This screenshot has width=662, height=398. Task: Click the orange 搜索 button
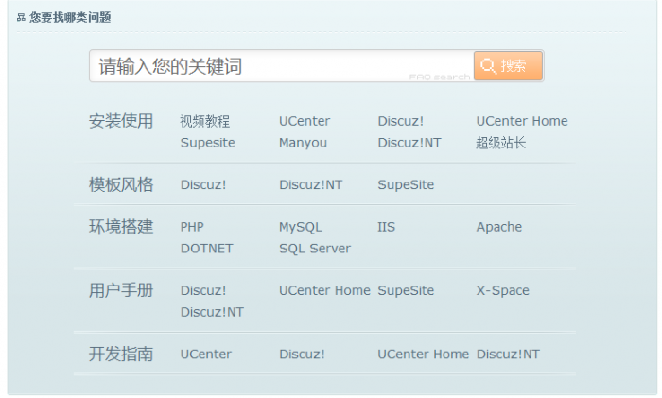tap(508, 66)
